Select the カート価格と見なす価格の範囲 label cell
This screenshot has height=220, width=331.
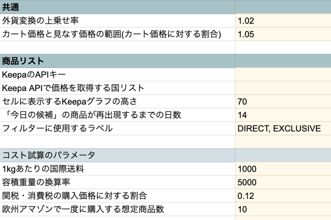click(x=117, y=34)
